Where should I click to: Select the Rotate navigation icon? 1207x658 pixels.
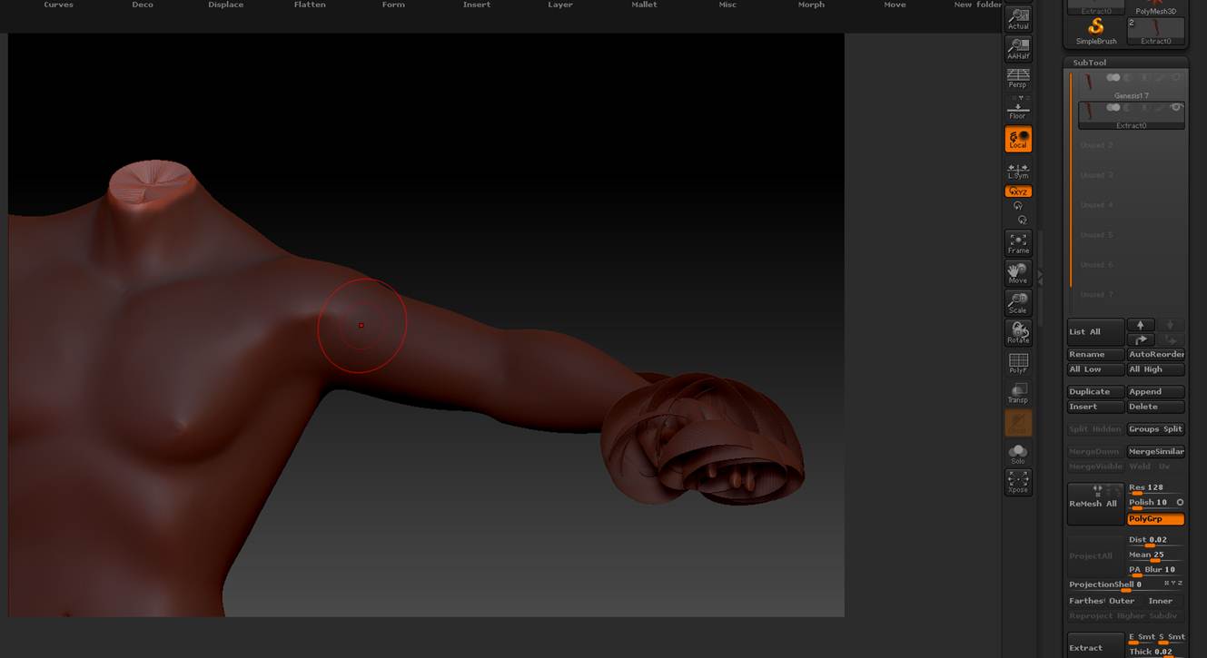1018,333
